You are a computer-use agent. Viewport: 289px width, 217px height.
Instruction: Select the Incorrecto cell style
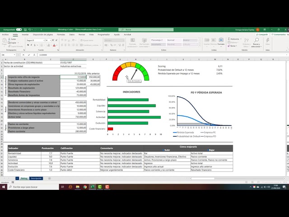click(x=158, y=44)
